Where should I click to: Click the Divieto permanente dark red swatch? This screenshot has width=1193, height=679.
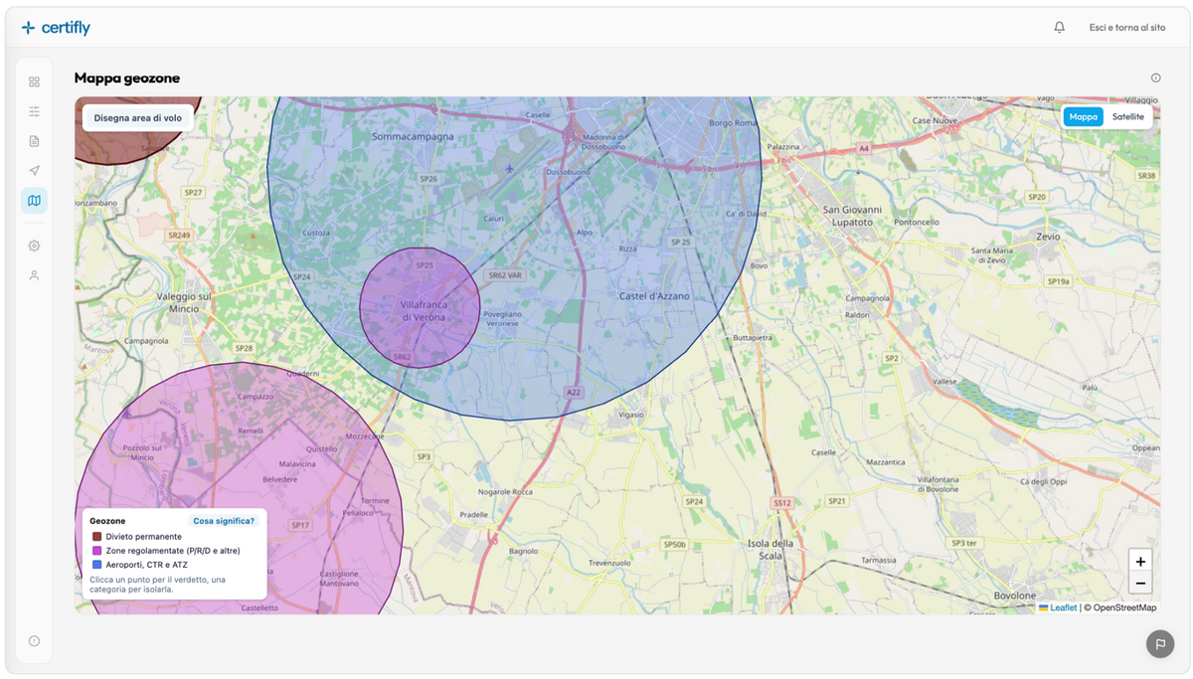[x=96, y=537]
